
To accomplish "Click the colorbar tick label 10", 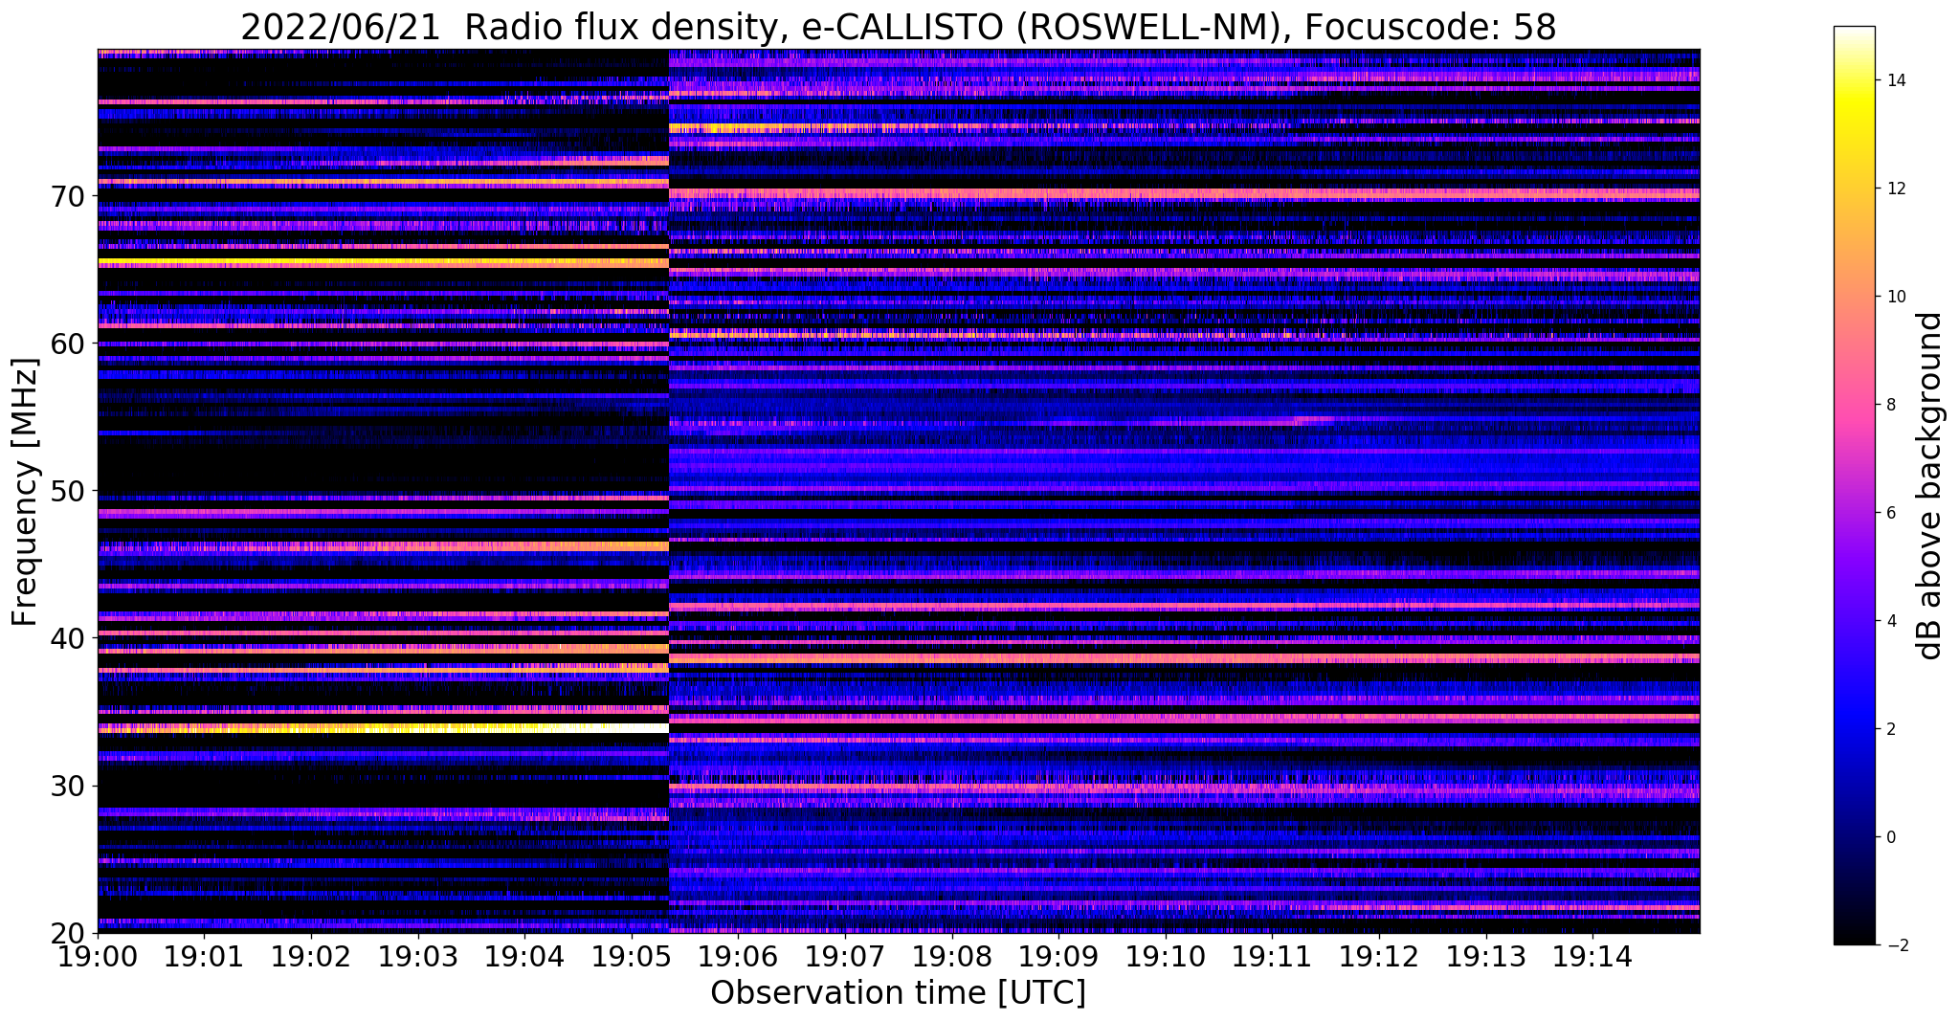I will (1896, 297).
